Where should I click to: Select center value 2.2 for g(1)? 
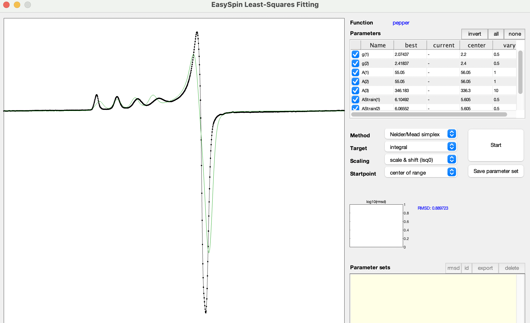[x=476, y=54]
